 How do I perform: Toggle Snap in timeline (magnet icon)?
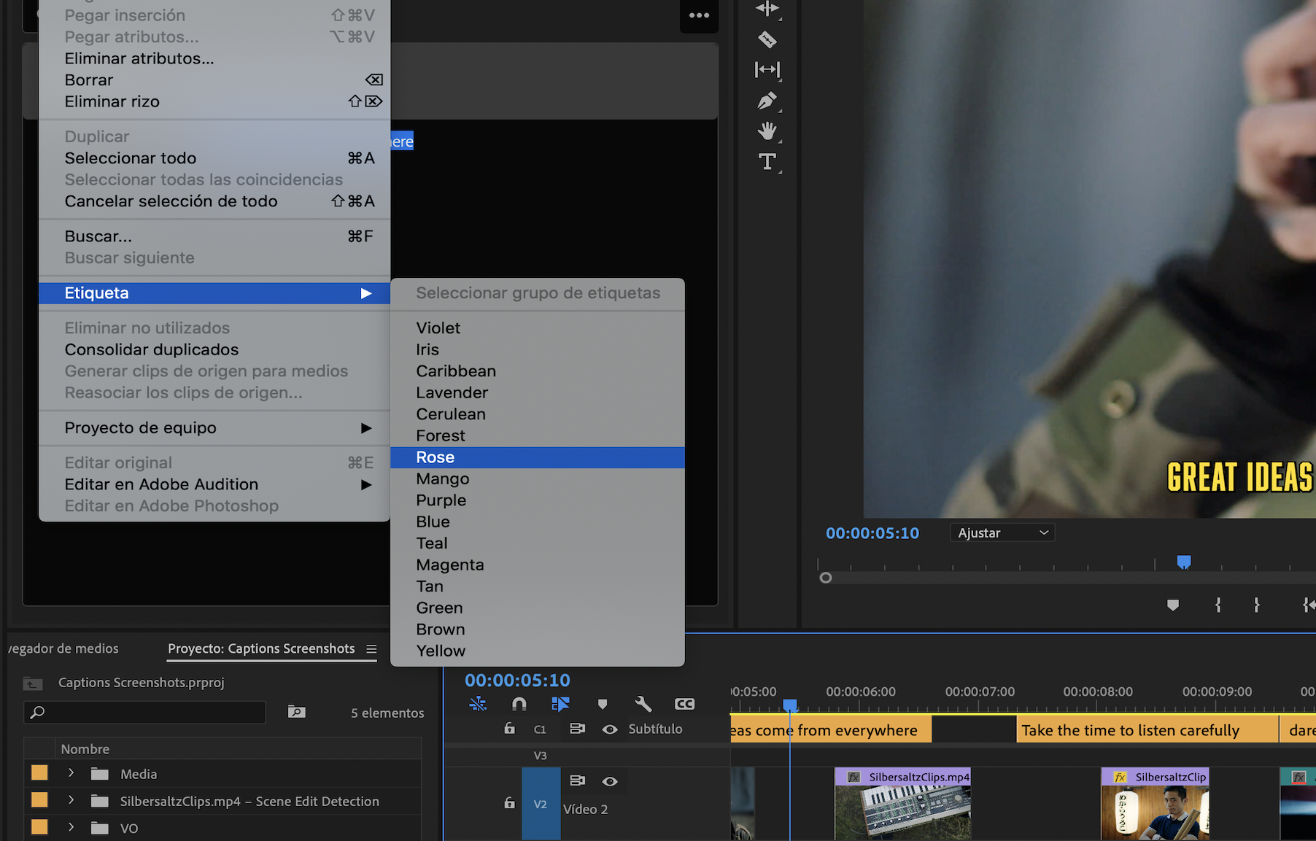[519, 704]
